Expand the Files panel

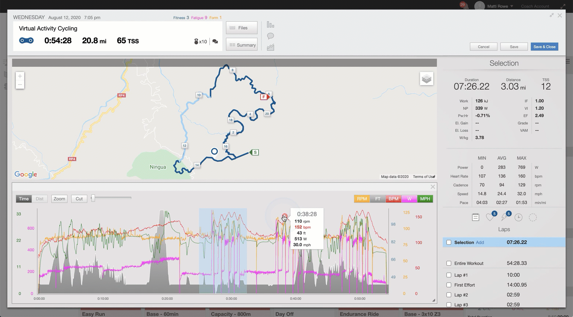click(x=241, y=28)
